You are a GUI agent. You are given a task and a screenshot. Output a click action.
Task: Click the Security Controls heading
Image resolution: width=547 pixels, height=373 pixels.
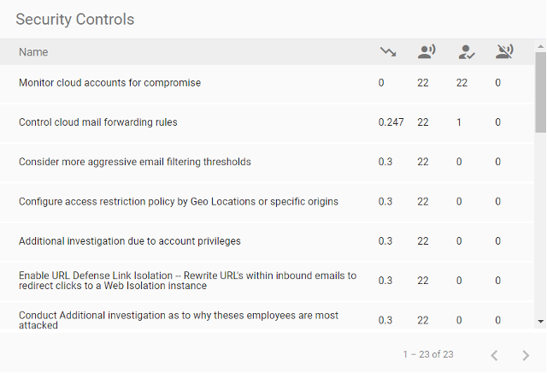pos(74,19)
